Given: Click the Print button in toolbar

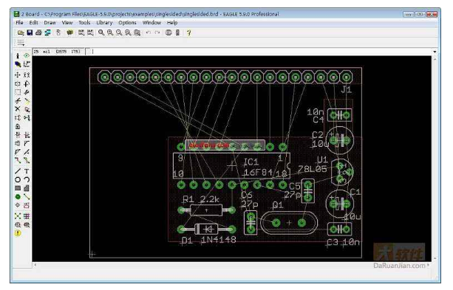Looking at the screenshot, I should 38,32.
